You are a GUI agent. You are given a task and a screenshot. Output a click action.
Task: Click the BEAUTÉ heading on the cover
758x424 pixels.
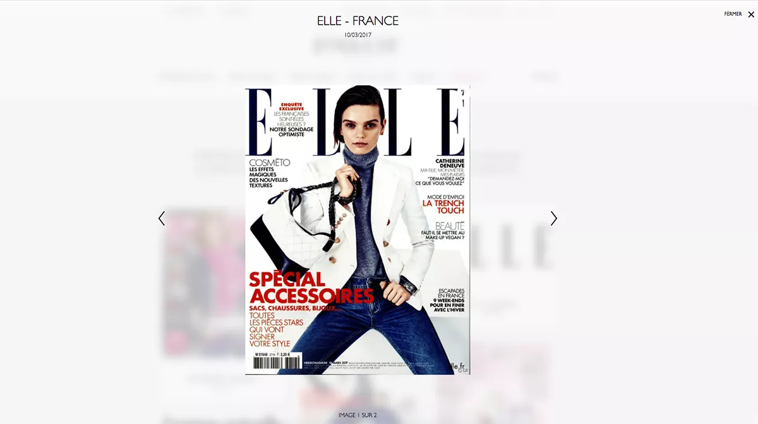pyautogui.click(x=450, y=226)
